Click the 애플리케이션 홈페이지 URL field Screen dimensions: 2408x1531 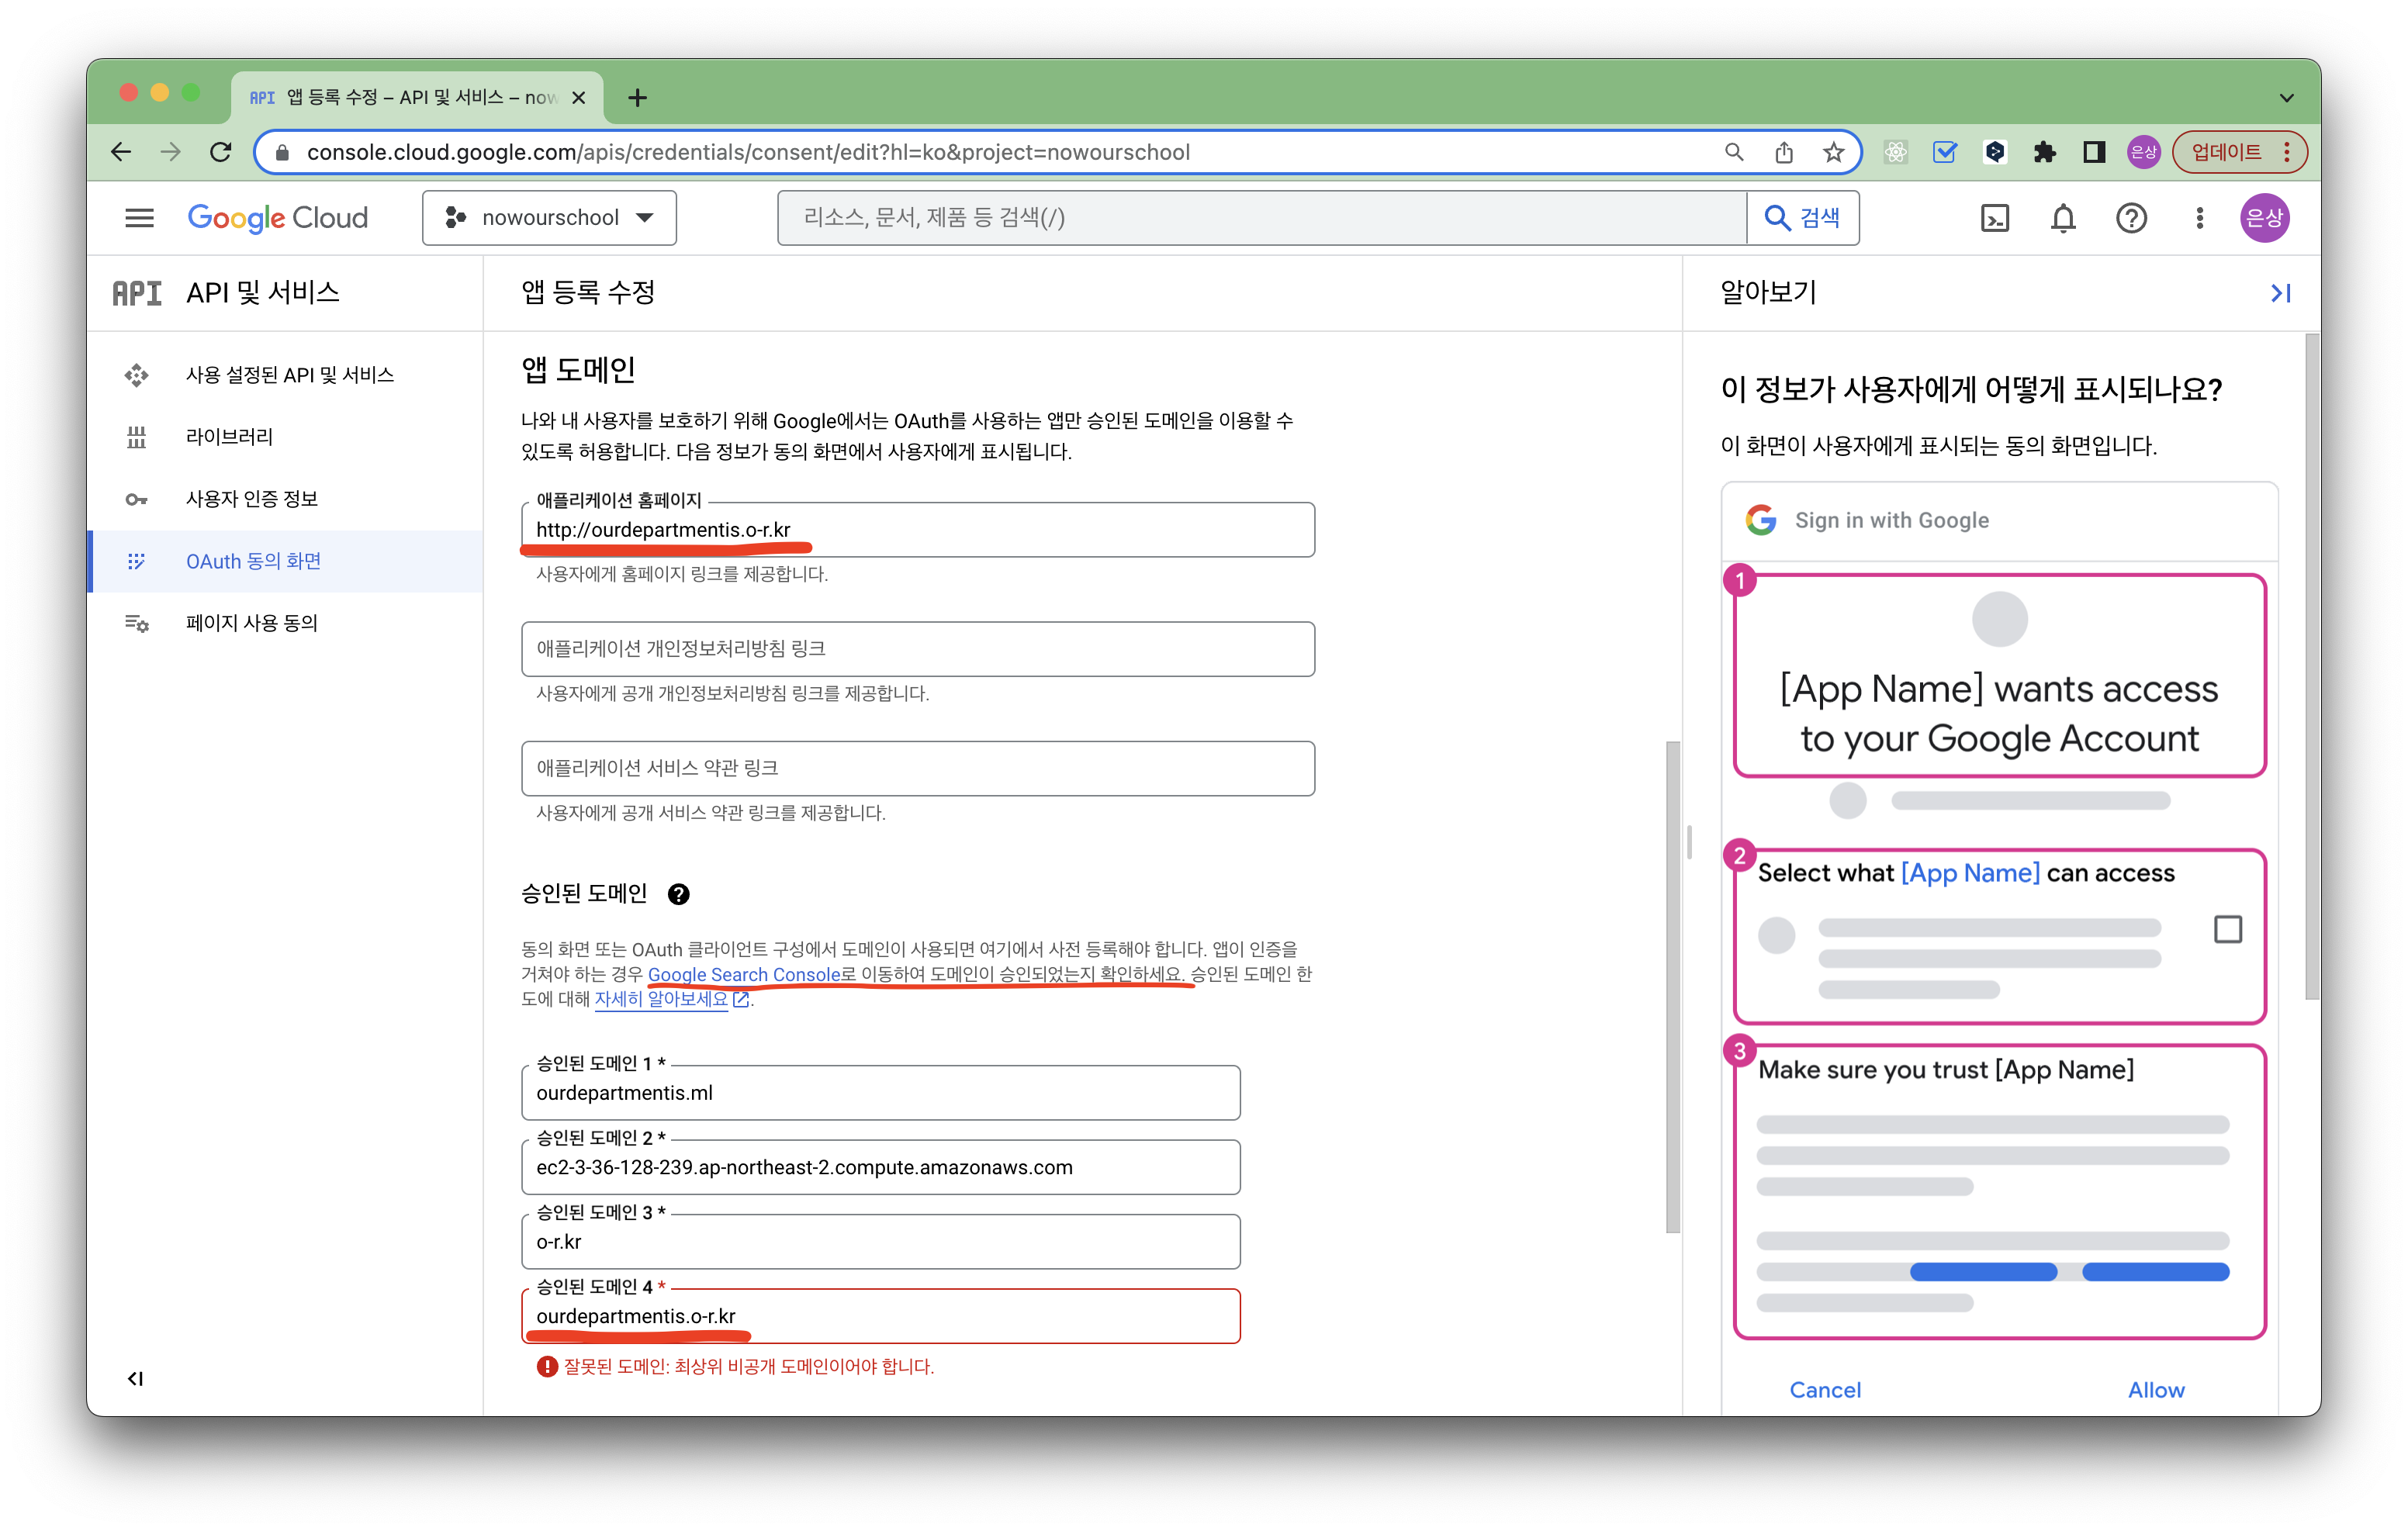(x=917, y=530)
